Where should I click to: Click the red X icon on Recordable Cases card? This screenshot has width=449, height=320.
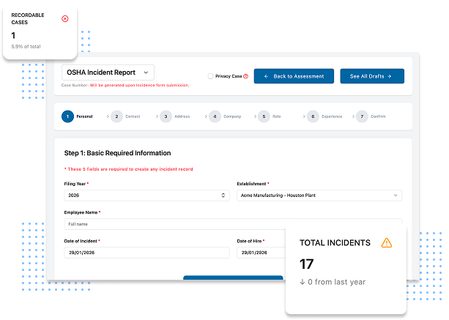tap(65, 18)
